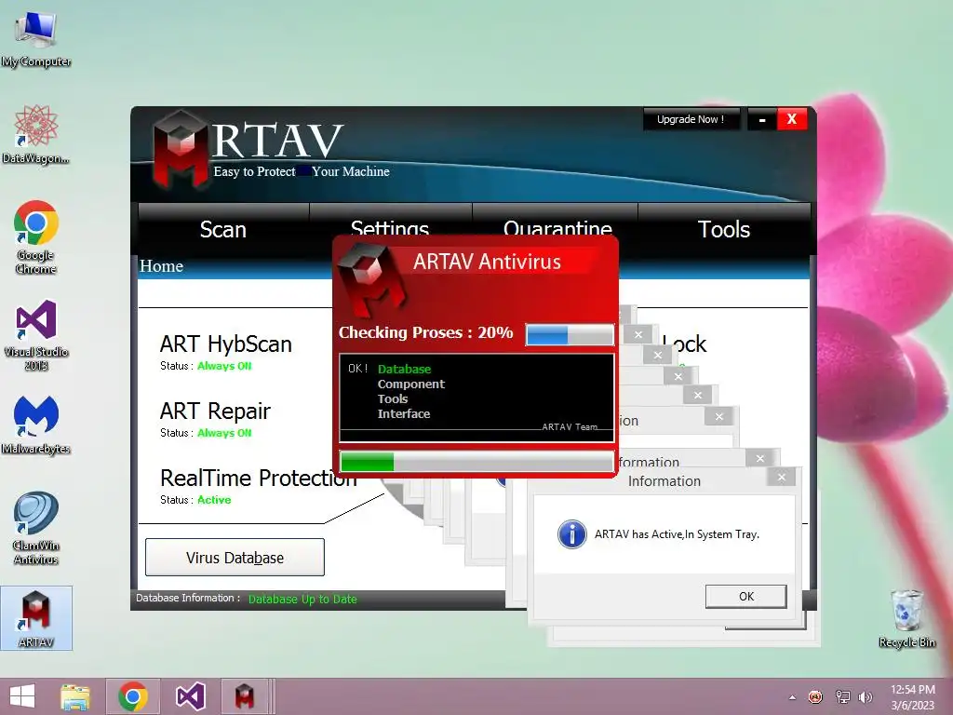
Task: Click 'ARTAV has Active,In System Tray.' message
Action: pyautogui.click(x=677, y=534)
